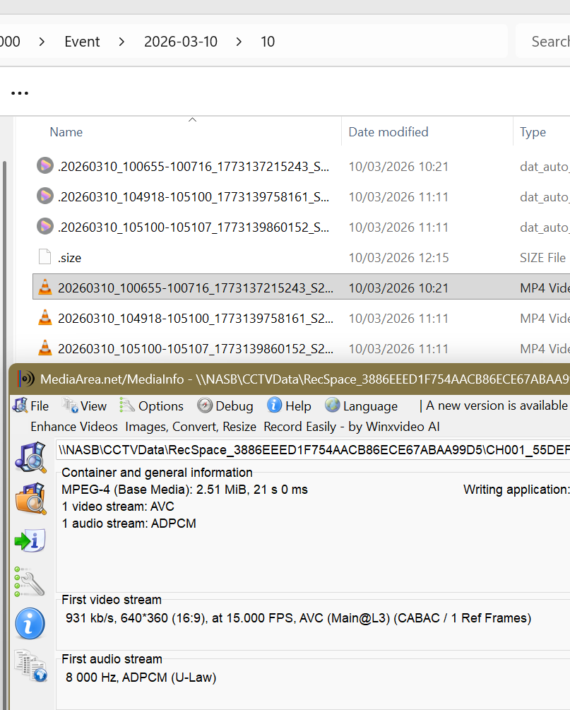Click the bottom sidebar documents-and-globe icon
The image size is (570, 710).
(30, 666)
